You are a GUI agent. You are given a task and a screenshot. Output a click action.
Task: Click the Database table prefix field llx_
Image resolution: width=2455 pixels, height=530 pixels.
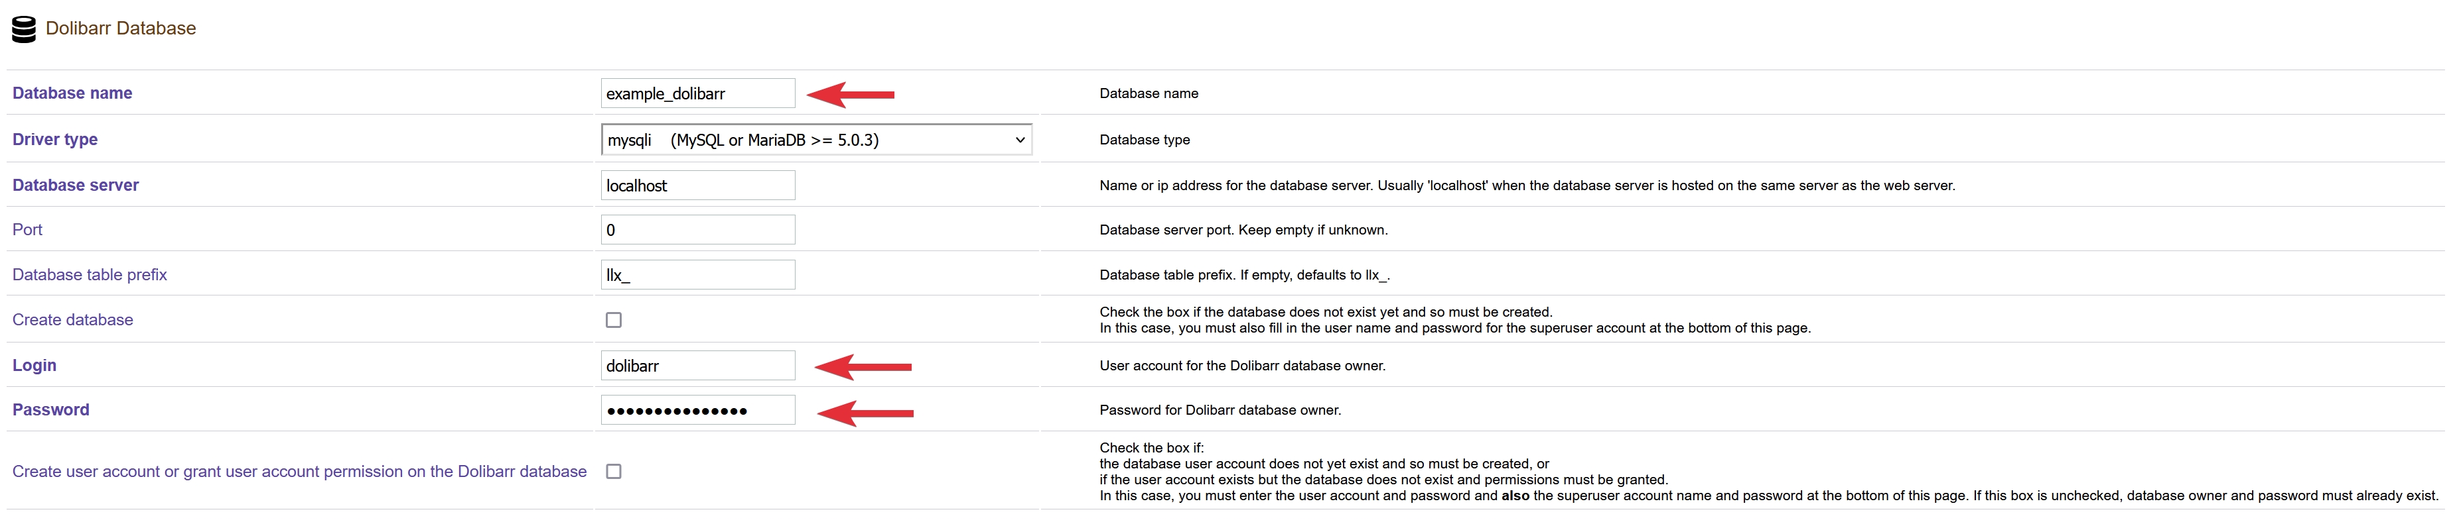tap(697, 275)
